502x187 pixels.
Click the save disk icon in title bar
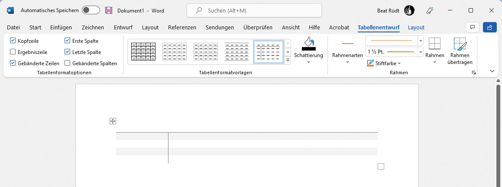[109, 10]
